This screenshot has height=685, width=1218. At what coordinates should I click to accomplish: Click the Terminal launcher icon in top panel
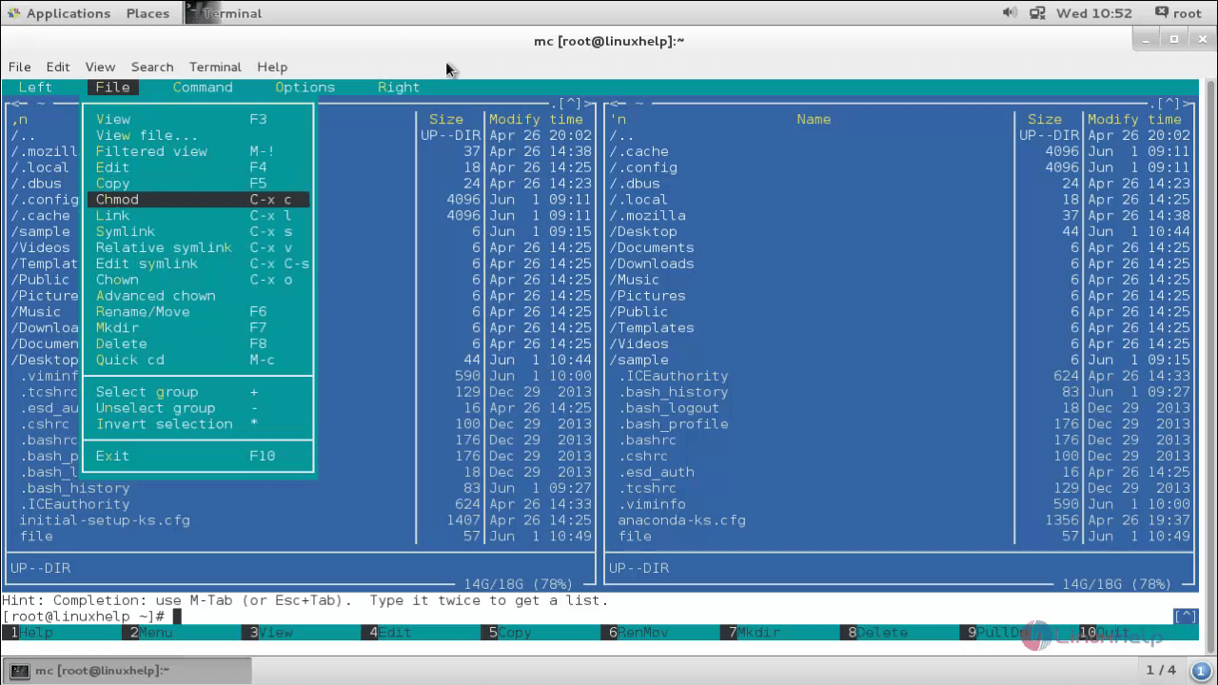point(193,12)
